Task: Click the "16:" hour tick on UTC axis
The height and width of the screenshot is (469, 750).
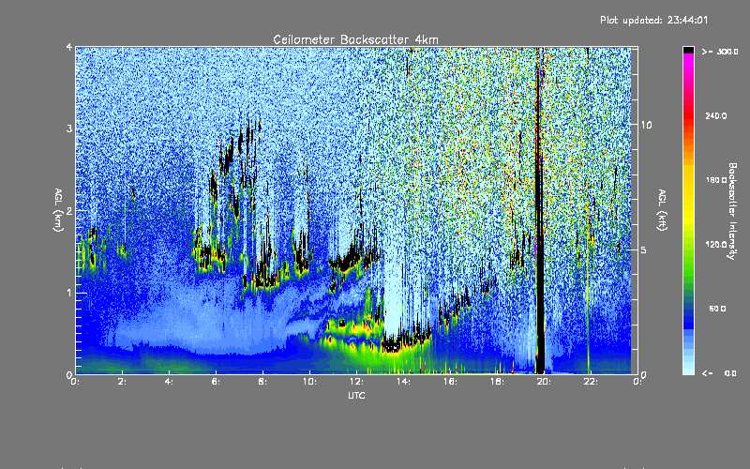Action: [450, 382]
